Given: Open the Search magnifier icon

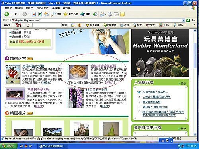Looking at the screenshot, I should point(53,14).
